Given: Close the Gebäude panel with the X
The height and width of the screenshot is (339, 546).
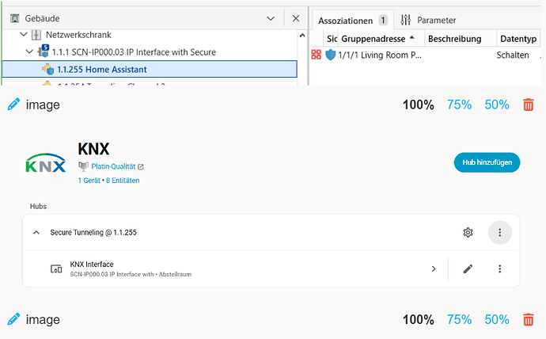Looking at the screenshot, I should tap(296, 18).
